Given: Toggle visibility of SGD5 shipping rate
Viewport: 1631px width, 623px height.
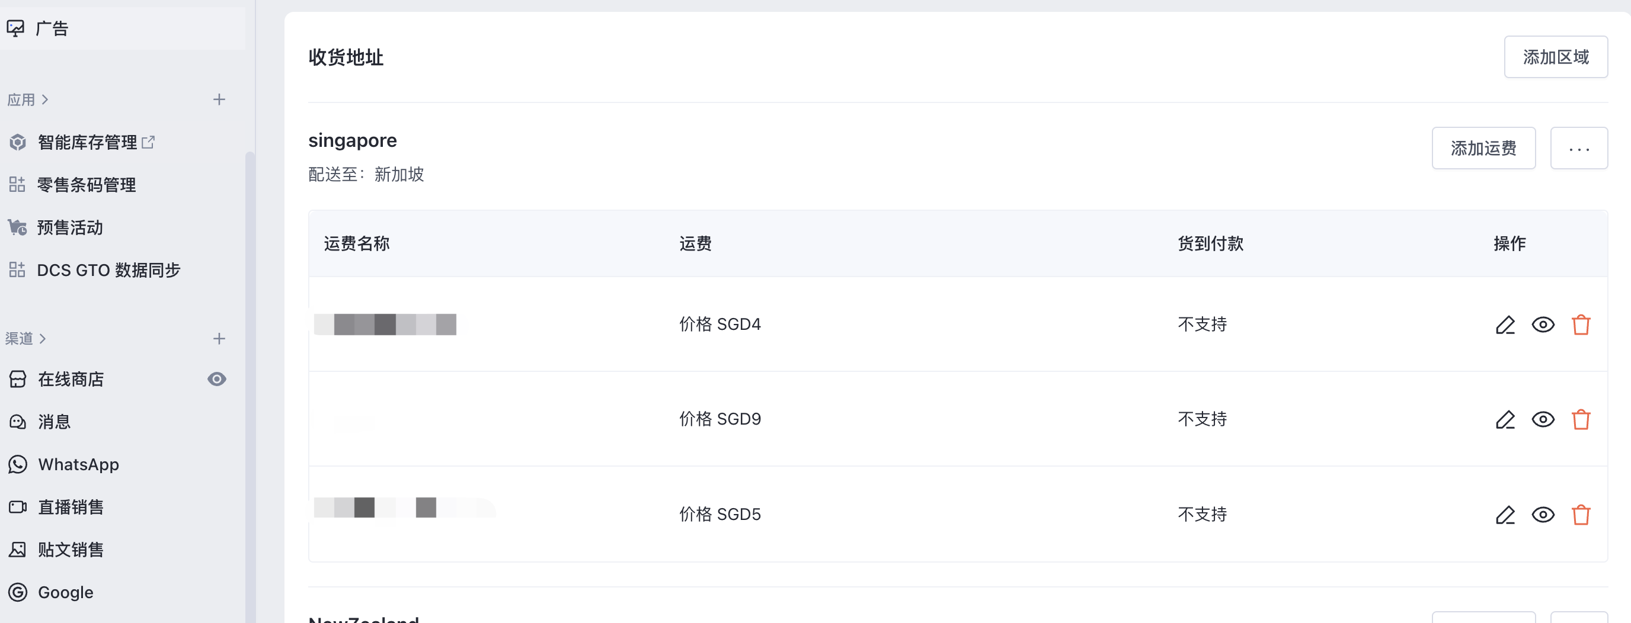Looking at the screenshot, I should click(1543, 515).
